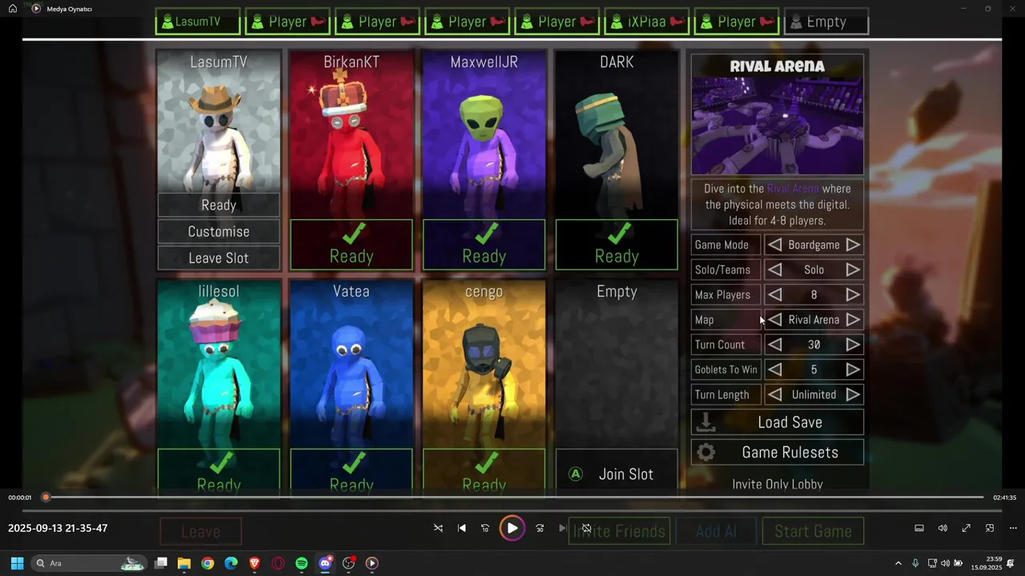Viewport: 1025px width, 576px height.
Task: Switch Solo/Teams using left arrow
Action: [774, 270]
